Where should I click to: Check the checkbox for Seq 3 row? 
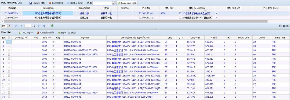coord(9,50)
